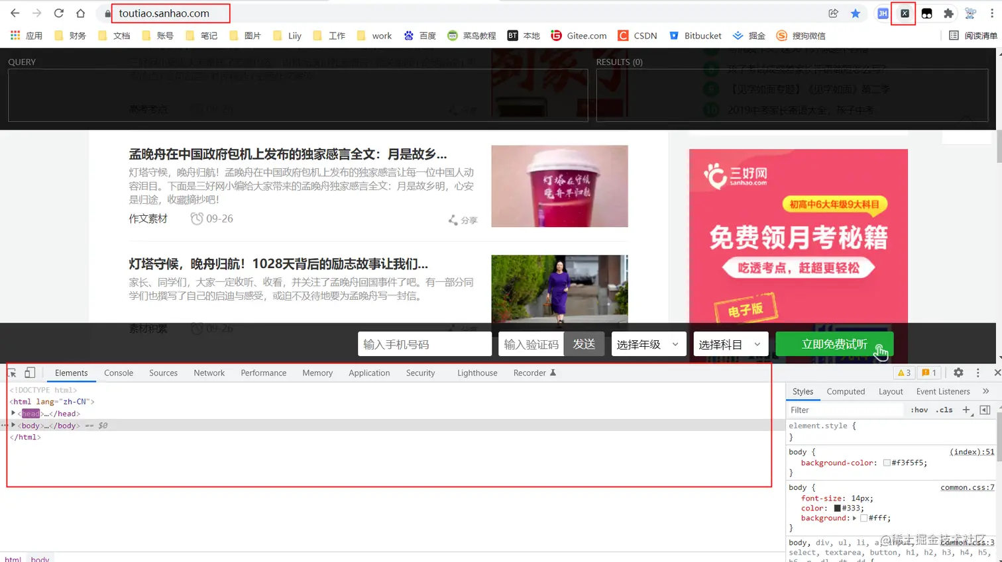
Task: Open the Gitee.com bookmark
Action: pyautogui.click(x=579, y=36)
